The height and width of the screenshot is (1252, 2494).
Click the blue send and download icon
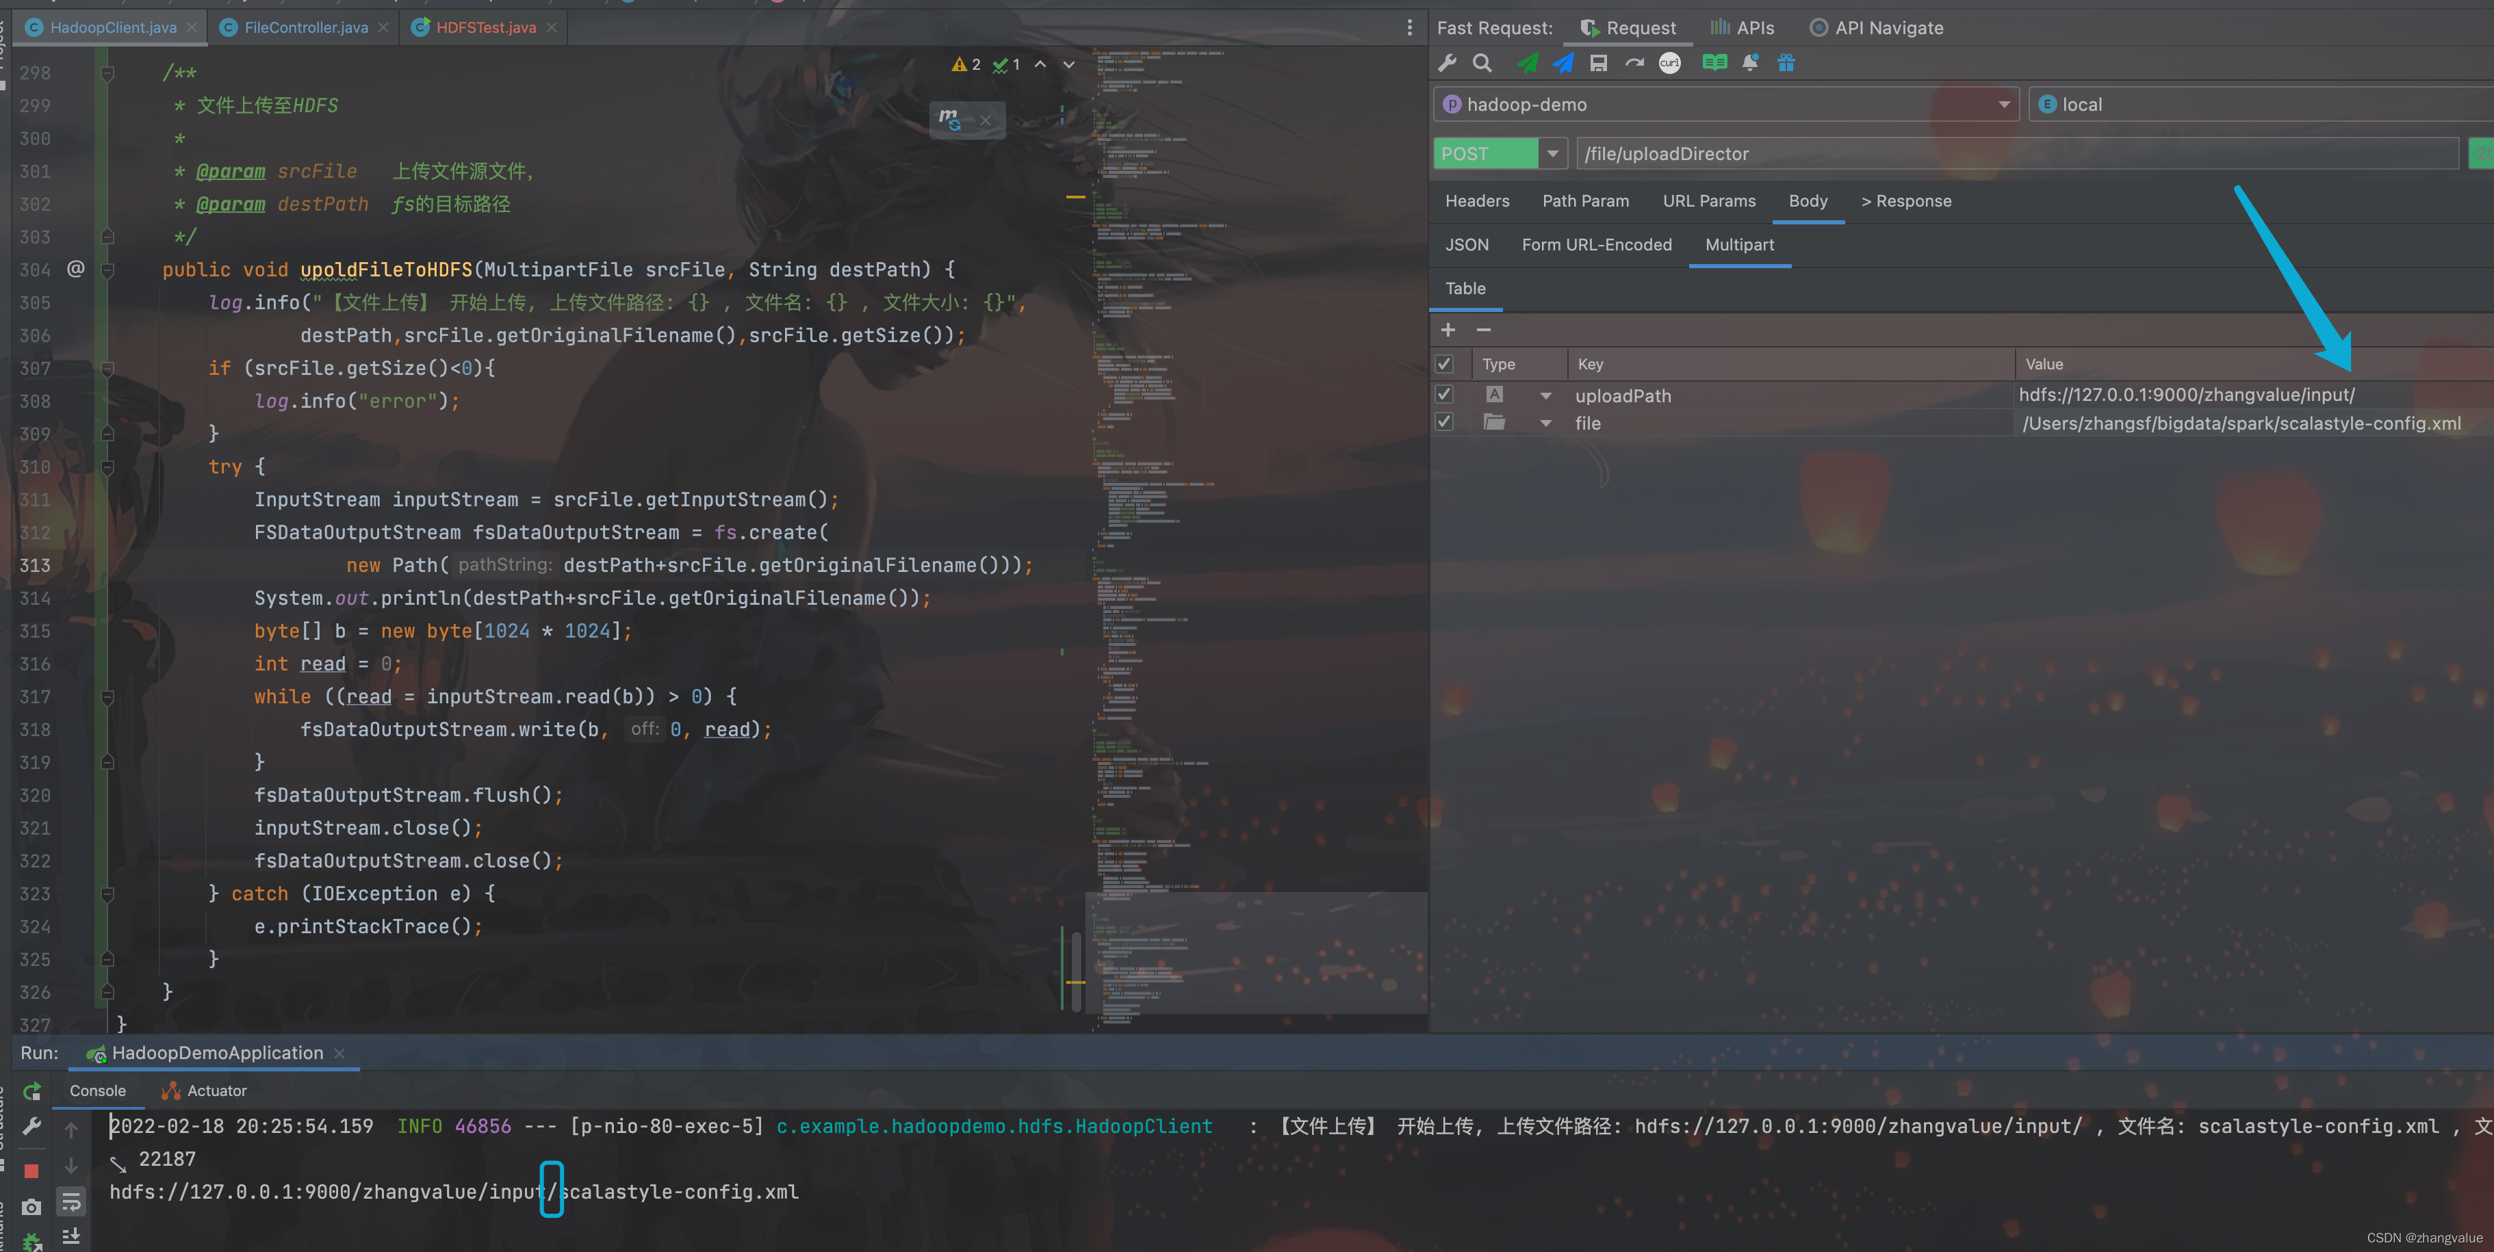point(1563,64)
